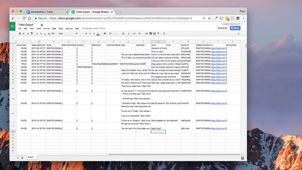Screen dimensions: 302x170
Task: Click the browser home icon
Action: click(29, 18)
